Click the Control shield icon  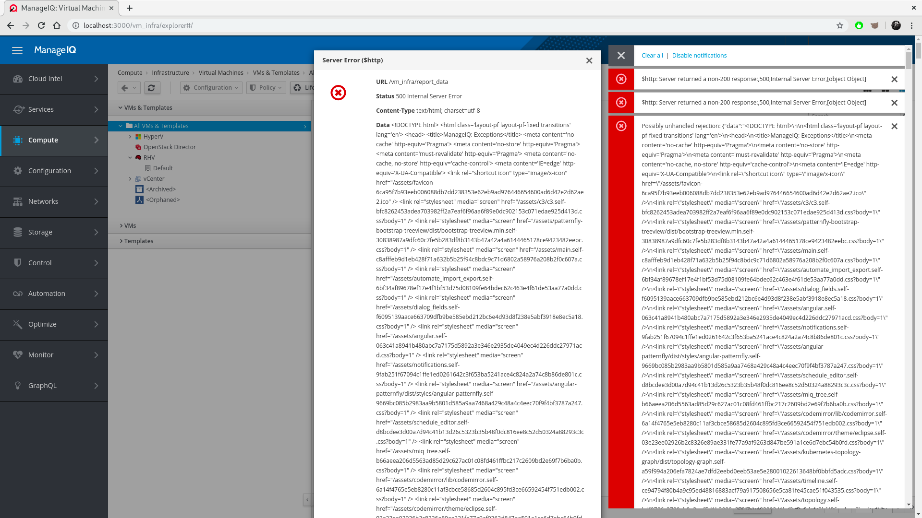[x=18, y=263]
